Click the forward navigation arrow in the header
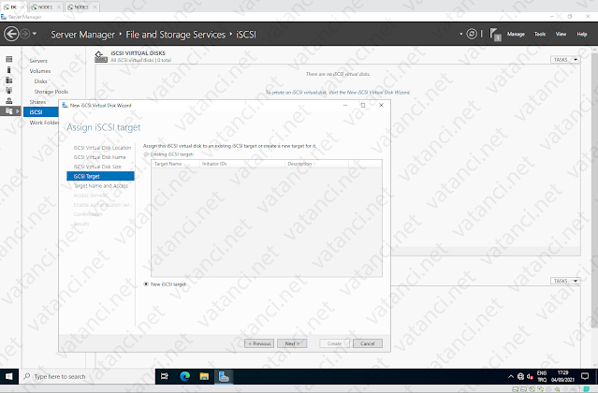 (24, 34)
